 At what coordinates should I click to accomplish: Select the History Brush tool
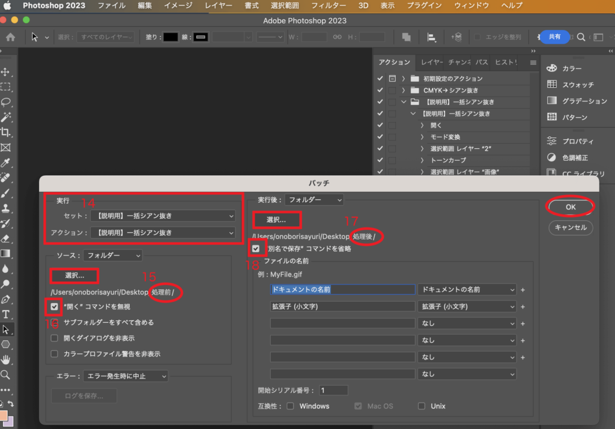[x=5, y=223]
